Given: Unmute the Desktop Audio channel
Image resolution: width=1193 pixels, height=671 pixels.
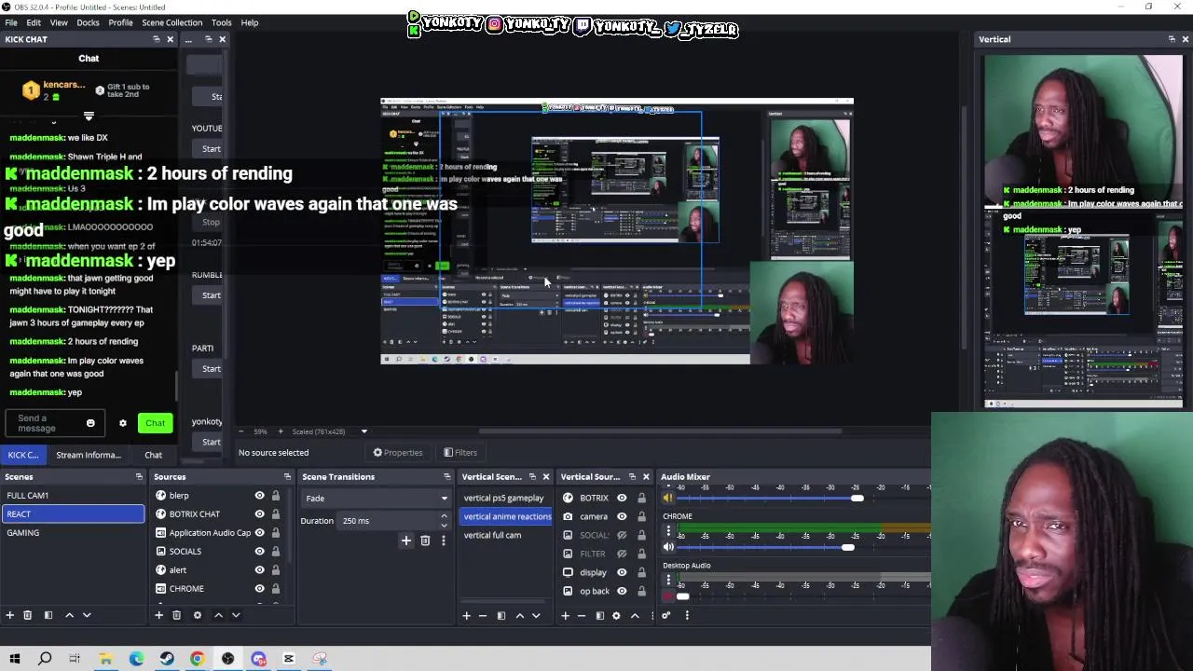Looking at the screenshot, I should click(668, 596).
